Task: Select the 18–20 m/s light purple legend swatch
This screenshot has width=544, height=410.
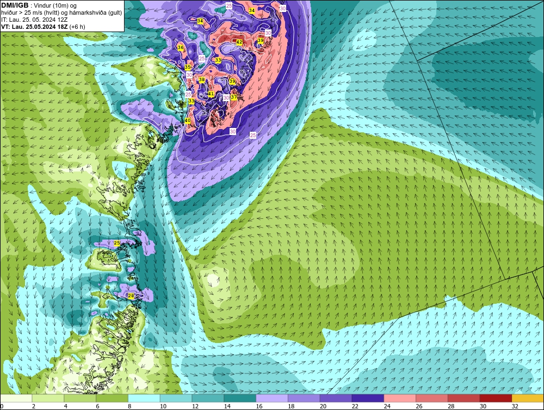Action: coord(304,398)
